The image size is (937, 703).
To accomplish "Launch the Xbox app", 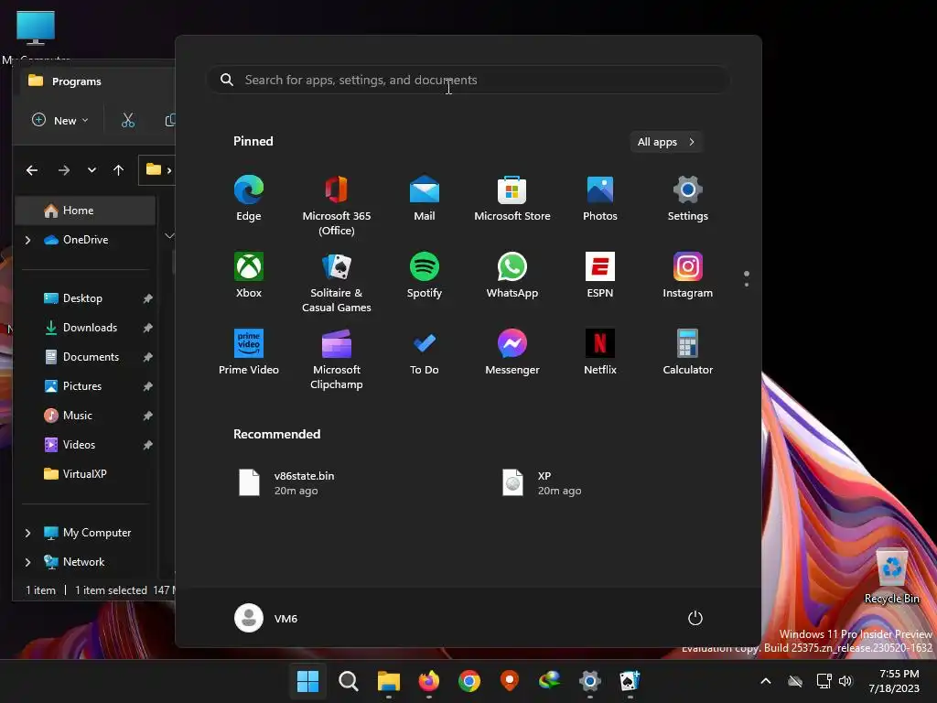I will pos(249,275).
